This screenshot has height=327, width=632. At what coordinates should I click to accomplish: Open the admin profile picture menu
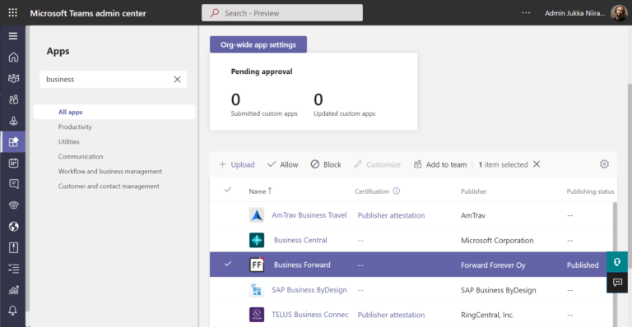tap(619, 13)
